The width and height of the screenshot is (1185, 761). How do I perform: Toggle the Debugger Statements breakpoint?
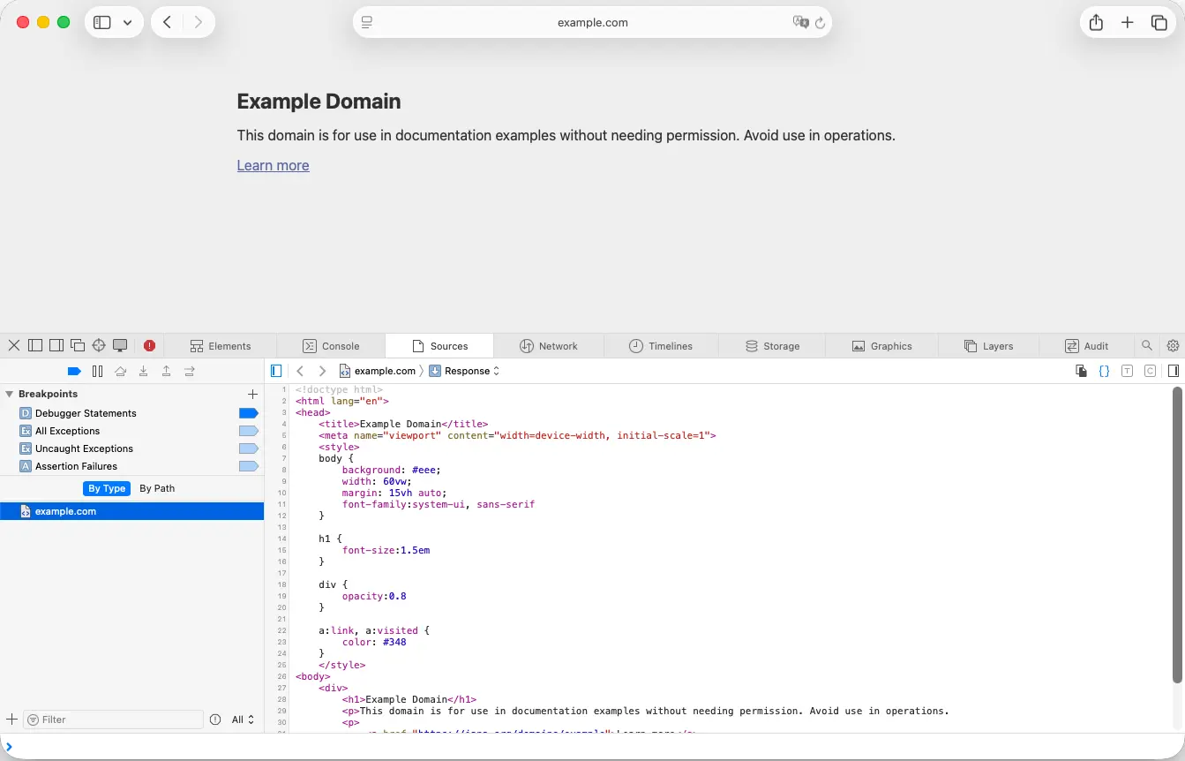pos(248,413)
